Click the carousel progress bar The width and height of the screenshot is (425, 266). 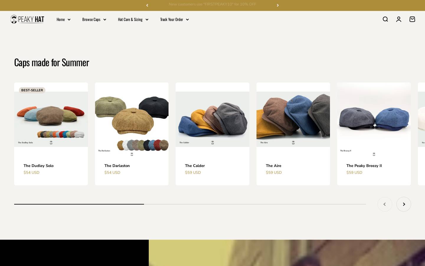point(190,204)
